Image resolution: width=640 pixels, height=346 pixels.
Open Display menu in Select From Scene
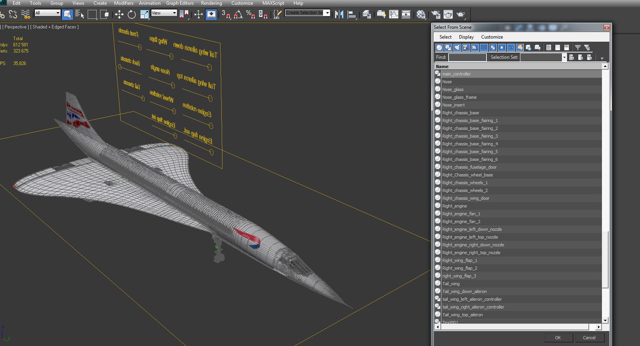click(466, 37)
